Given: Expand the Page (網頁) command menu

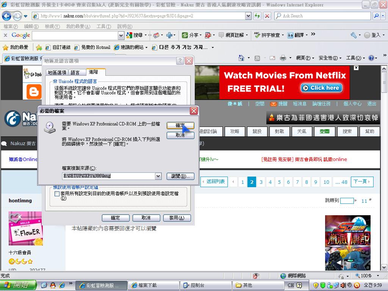Looking at the screenshot, I should tap(305, 58).
